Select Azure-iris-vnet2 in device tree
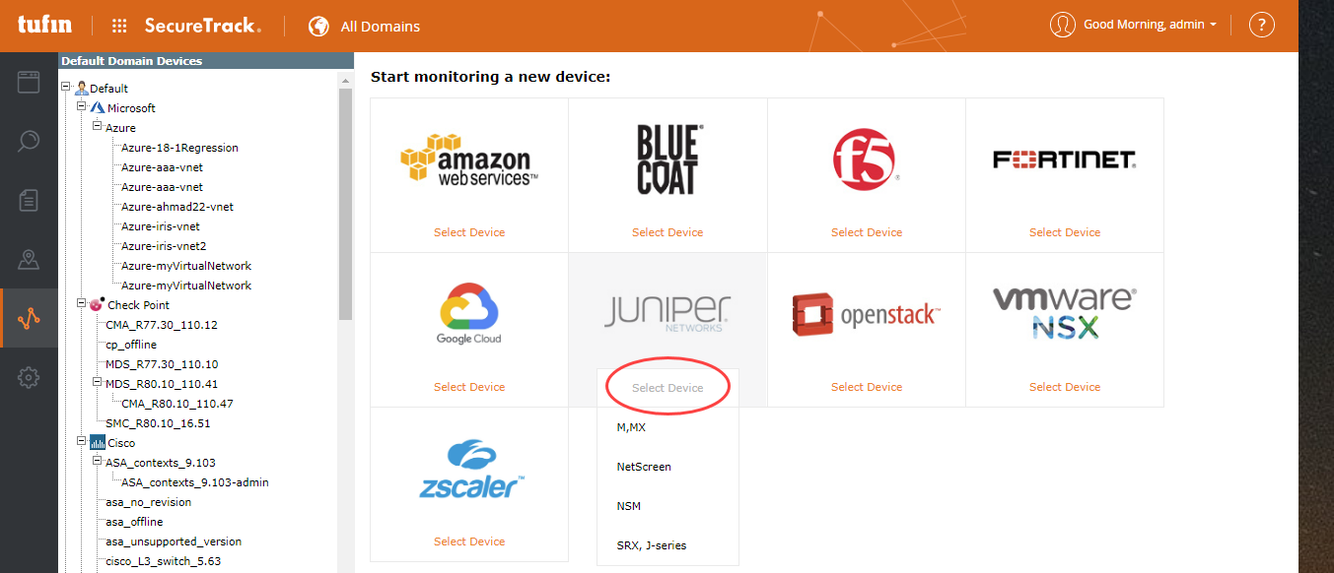1334x573 pixels. pyautogui.click(x=164, y=246)
